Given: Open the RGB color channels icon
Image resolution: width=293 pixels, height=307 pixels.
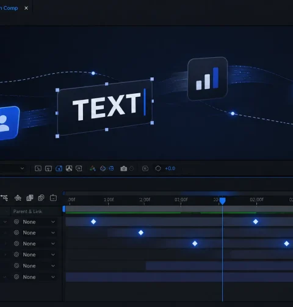Looking at the screenshot, I should (x=93, y=168).
